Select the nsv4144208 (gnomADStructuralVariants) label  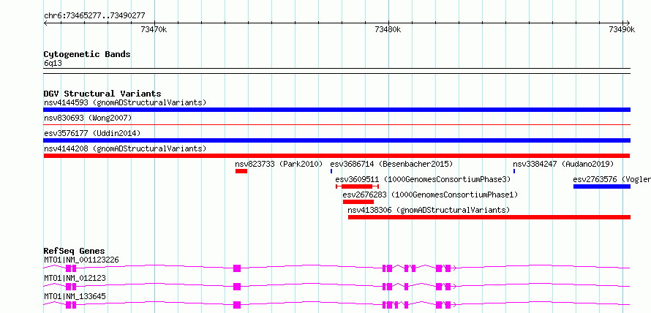coord(125,148)
